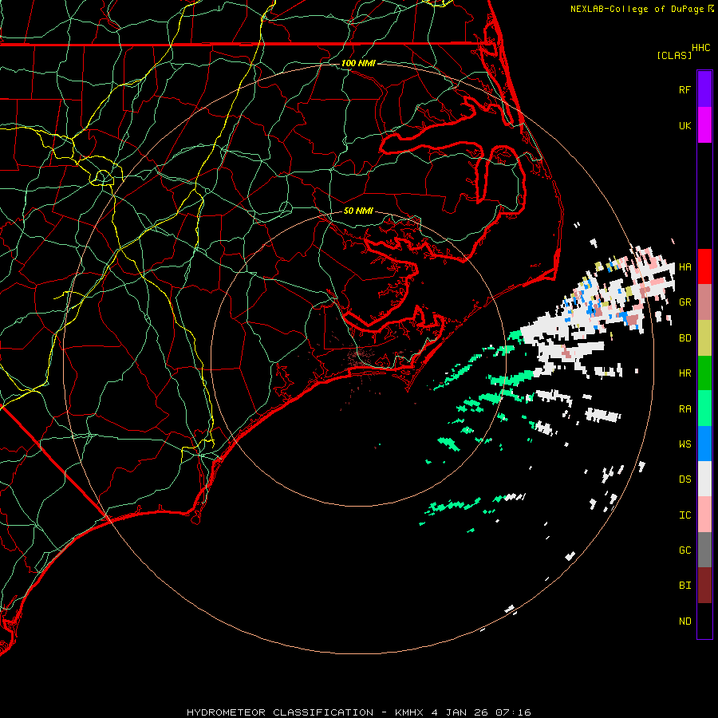Click the GC gray legend swatch
718x718 pixels.
pyautogui.click(x=704, y=550)
